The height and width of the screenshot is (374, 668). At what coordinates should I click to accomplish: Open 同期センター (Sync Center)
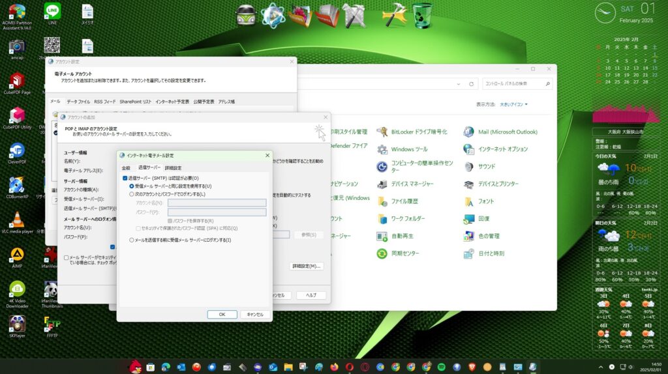point(409,253)
